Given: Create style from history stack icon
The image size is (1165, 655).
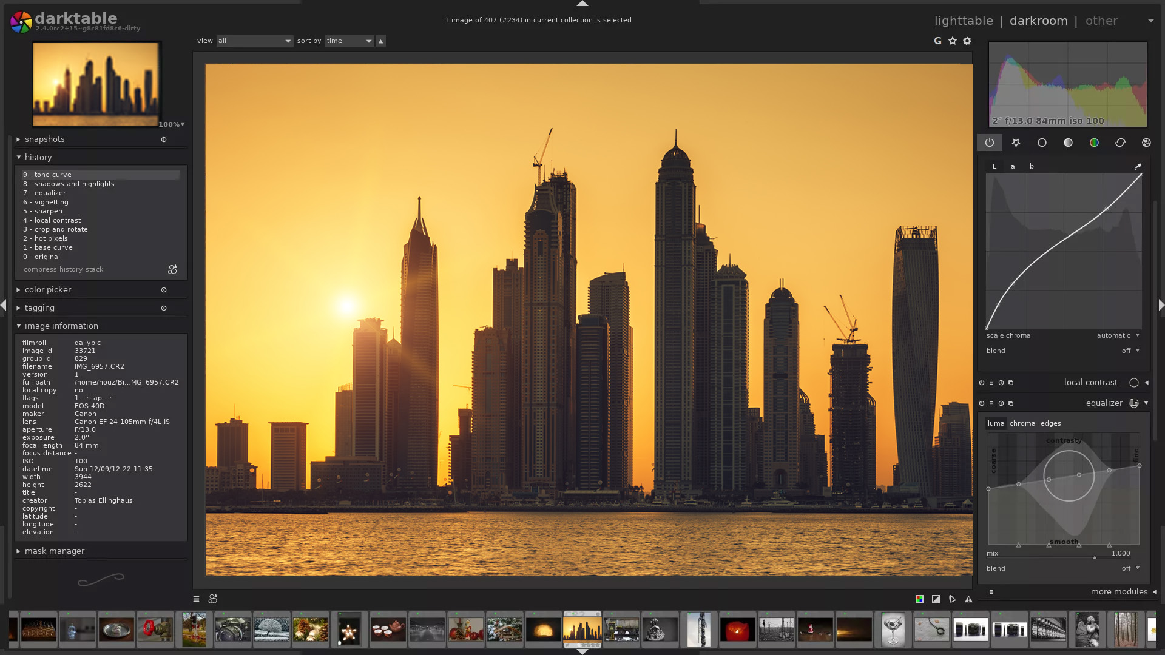Looking at the screenshot, I should click(172, 269).
